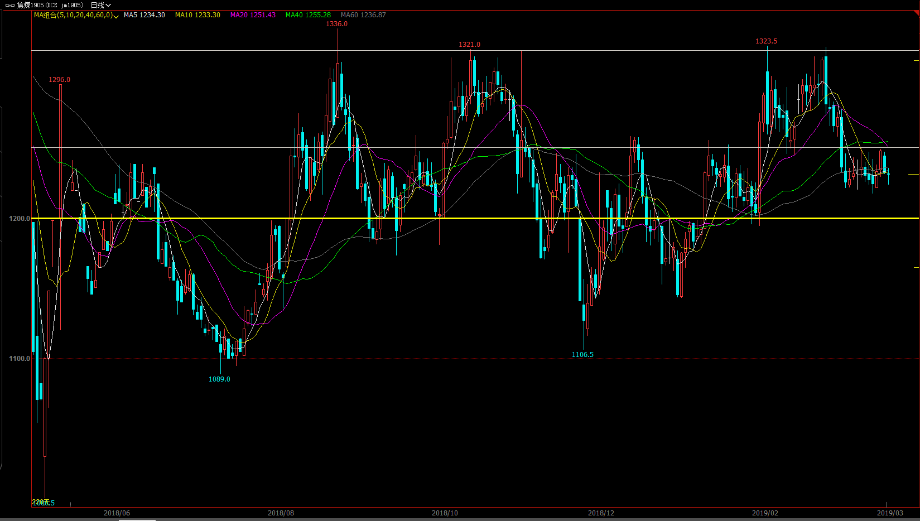The image size is (920, 521).
Task: Click the 1089.0 low price label
Action: [219, 379]
